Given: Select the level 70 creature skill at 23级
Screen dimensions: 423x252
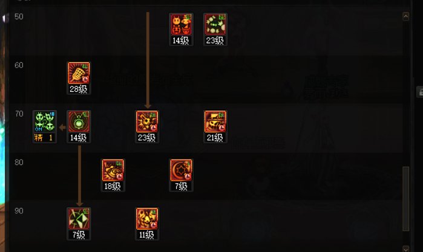Looking at the screenshot, I should coord(147,121).
